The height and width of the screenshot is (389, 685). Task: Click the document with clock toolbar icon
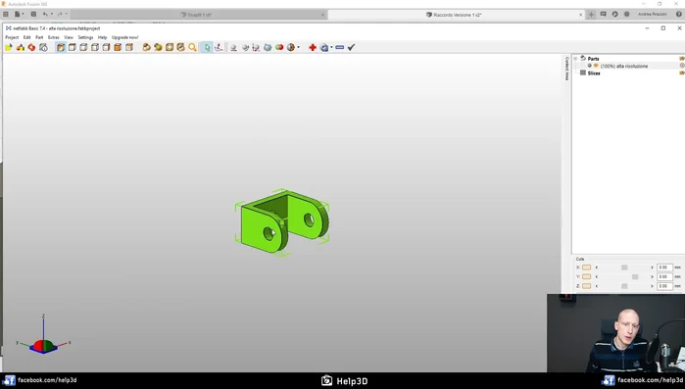pyautogui.click(x=43, y=47)
